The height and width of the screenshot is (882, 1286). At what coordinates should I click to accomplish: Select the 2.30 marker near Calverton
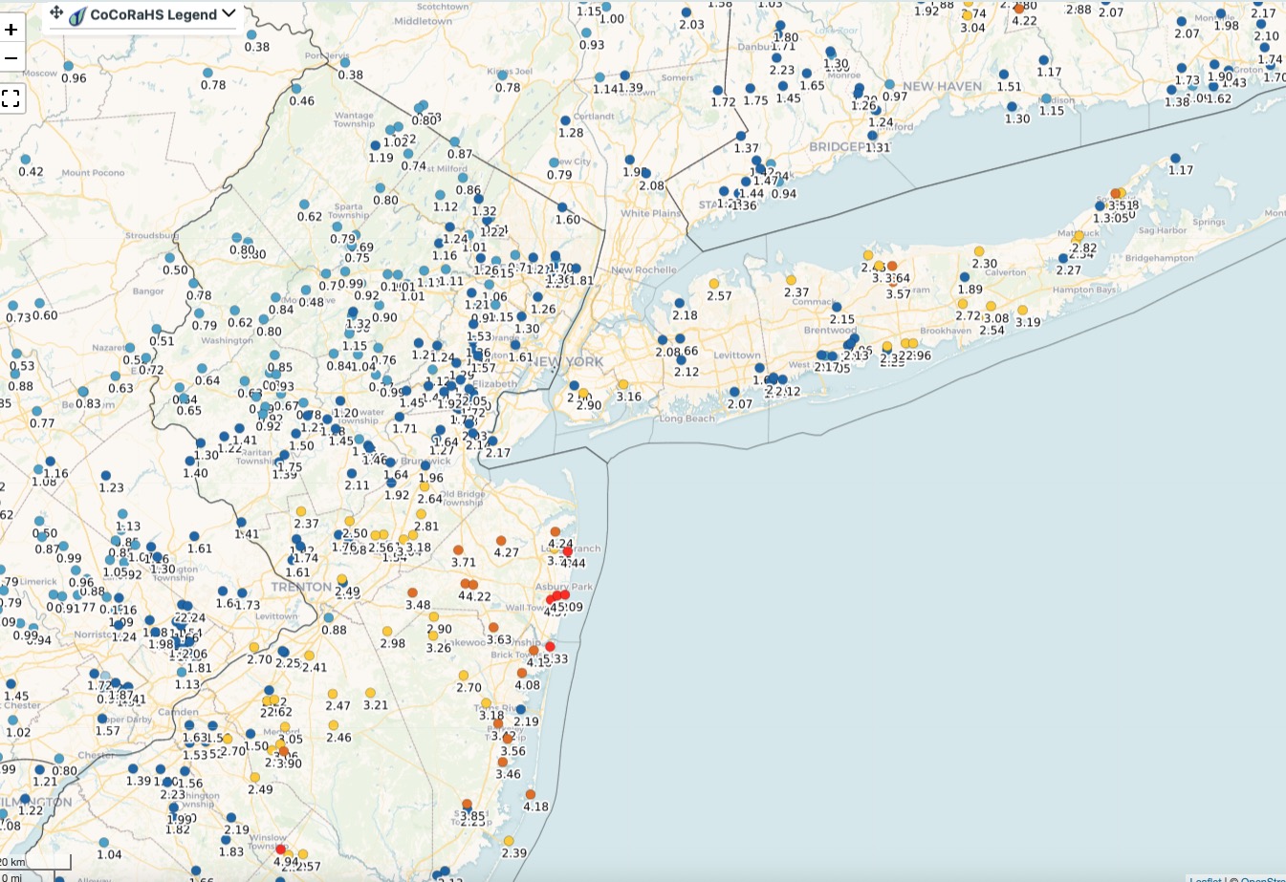pos(979,251)
